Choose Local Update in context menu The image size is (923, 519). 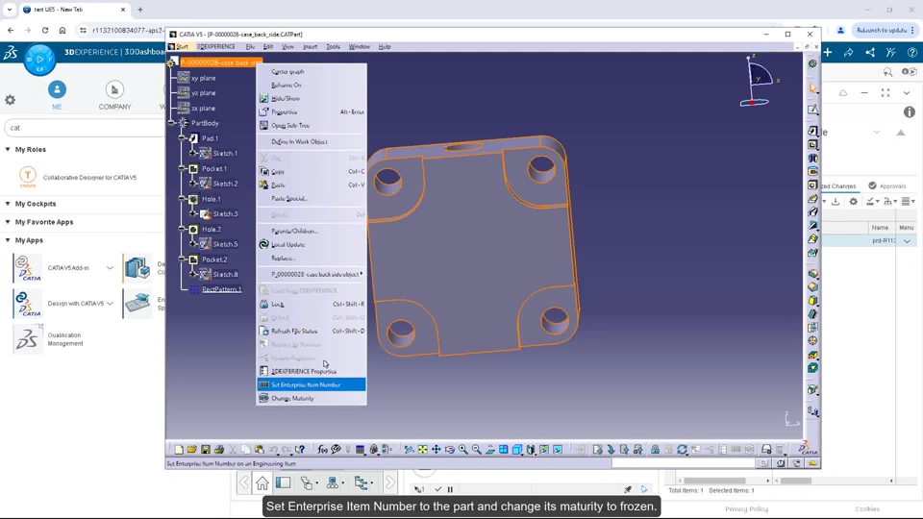(312, 245)
